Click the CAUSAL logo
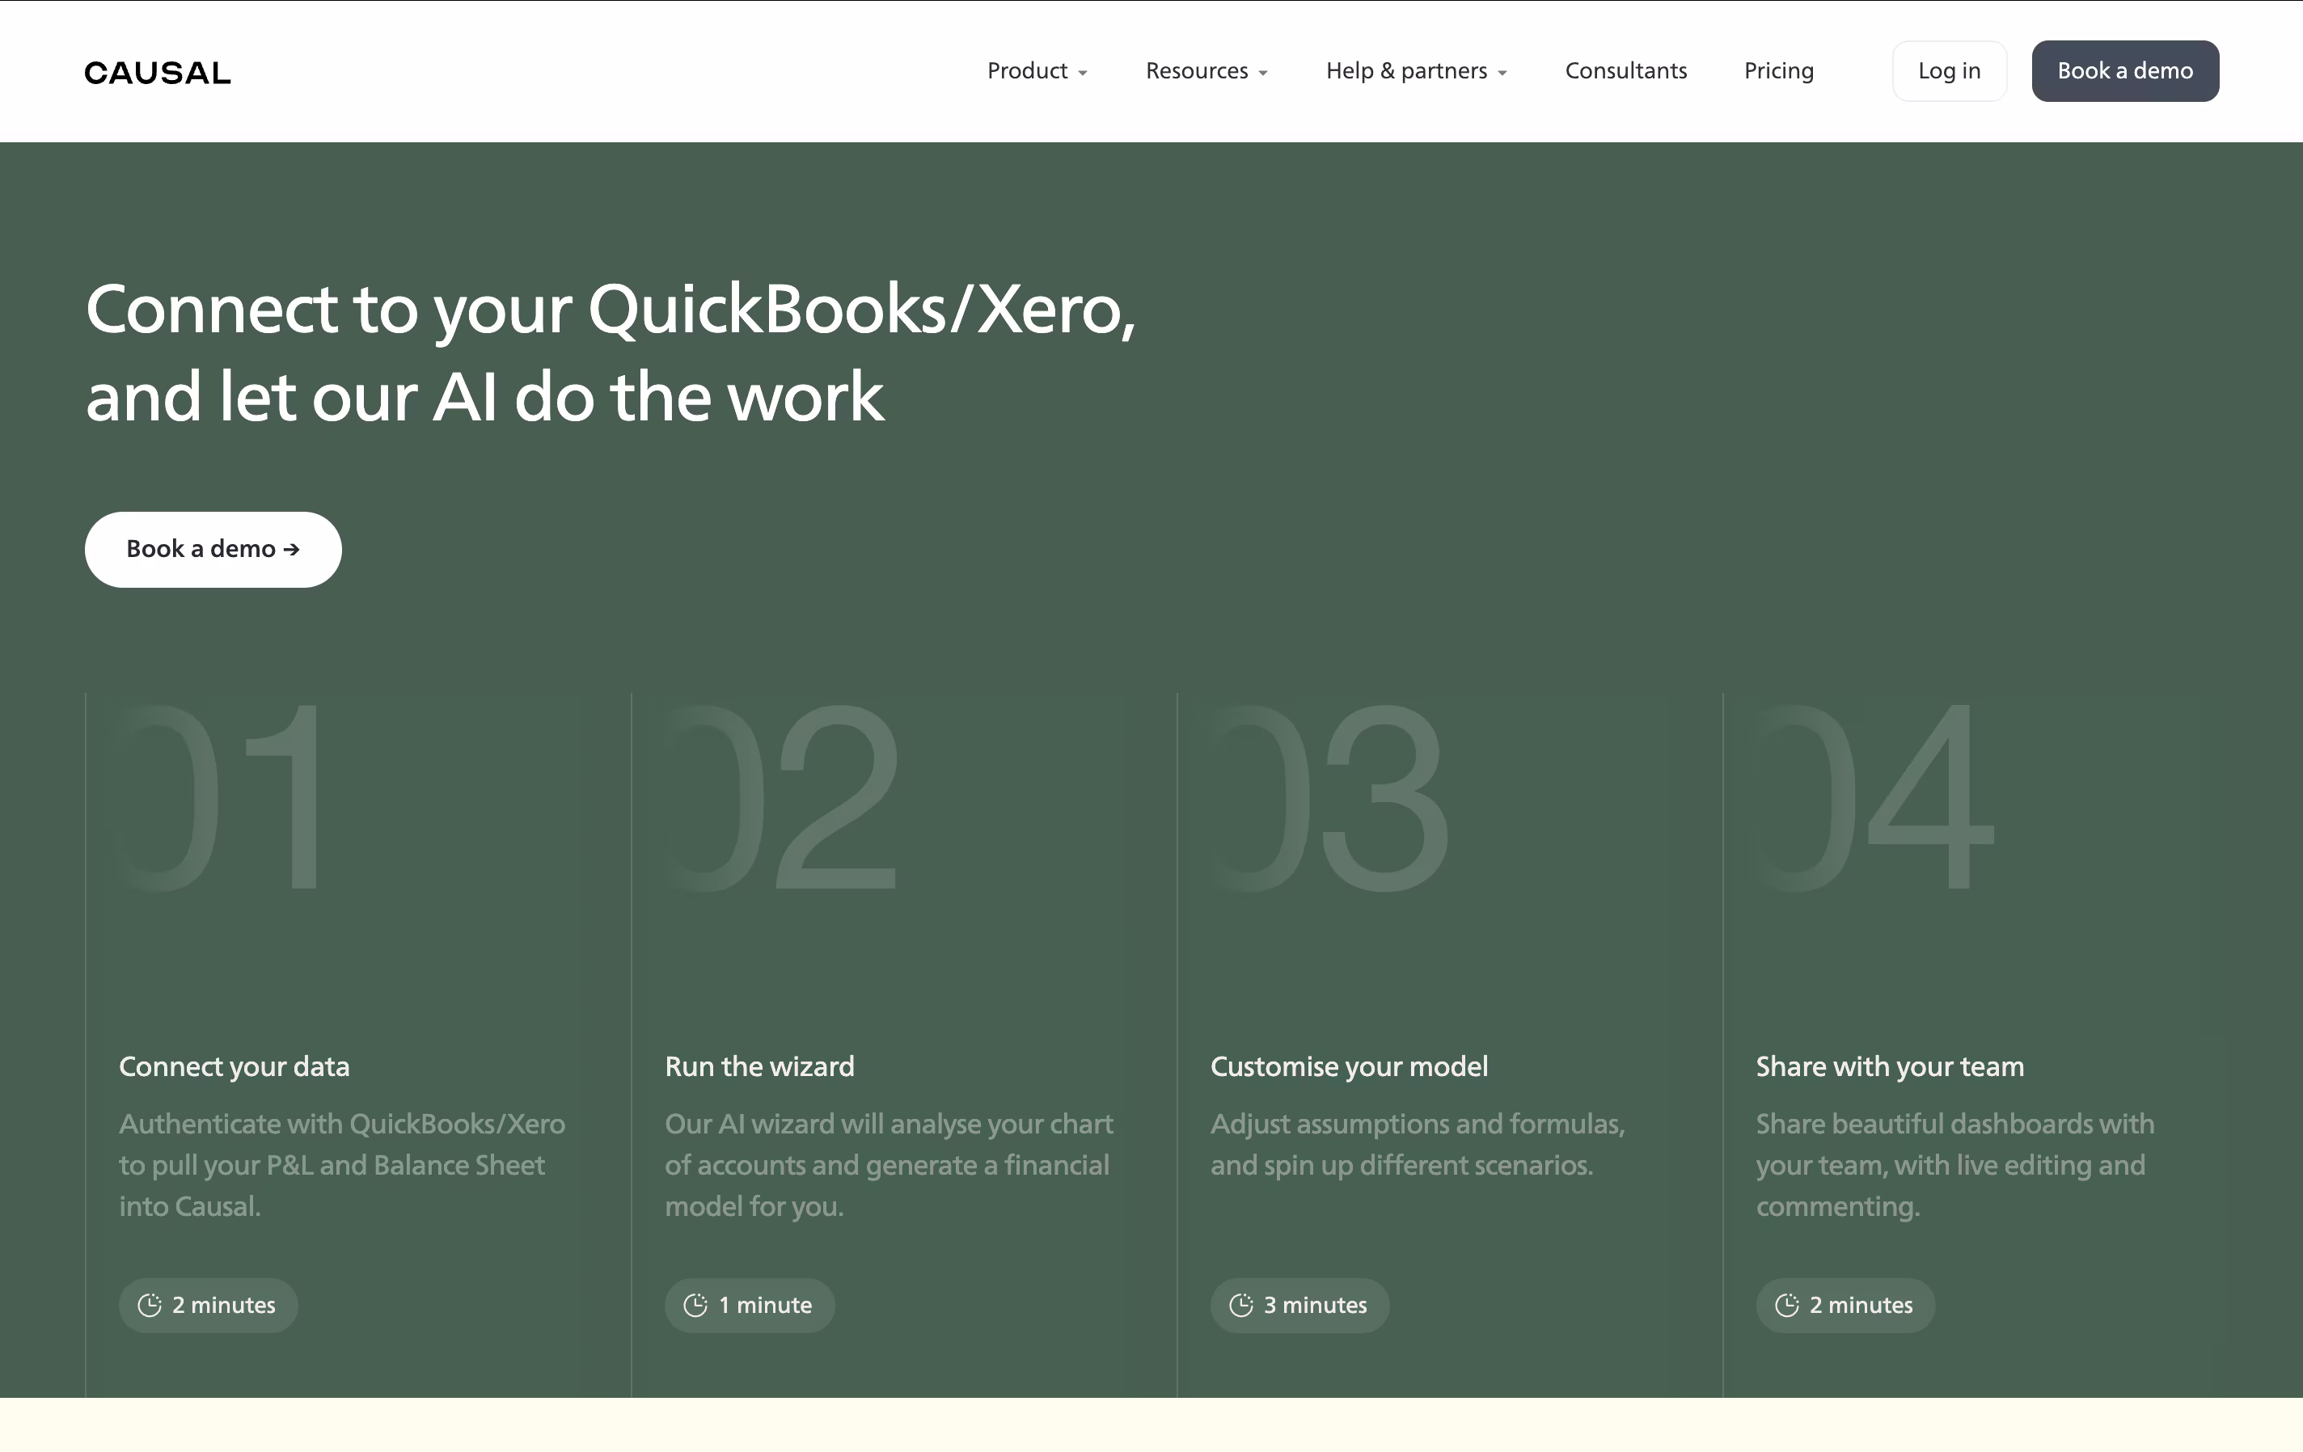This screenshot has width=2303, height=1452. point(158,73)
